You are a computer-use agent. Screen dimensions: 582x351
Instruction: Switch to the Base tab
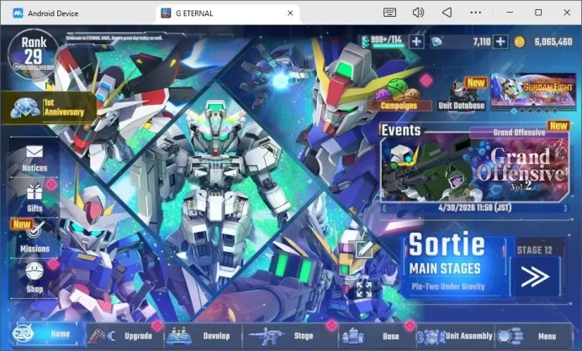(377, 336)
